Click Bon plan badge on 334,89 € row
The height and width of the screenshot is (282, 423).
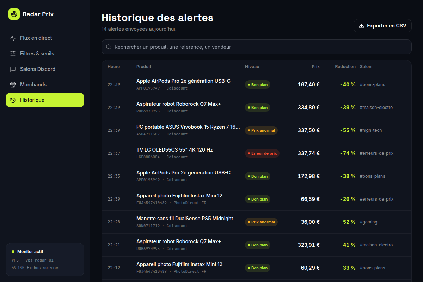[258, 108]
